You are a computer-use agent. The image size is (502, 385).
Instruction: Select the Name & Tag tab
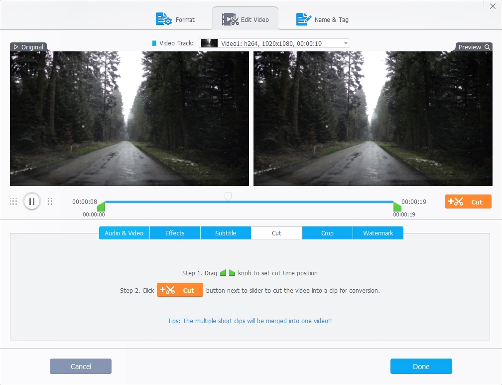[323, 19]
